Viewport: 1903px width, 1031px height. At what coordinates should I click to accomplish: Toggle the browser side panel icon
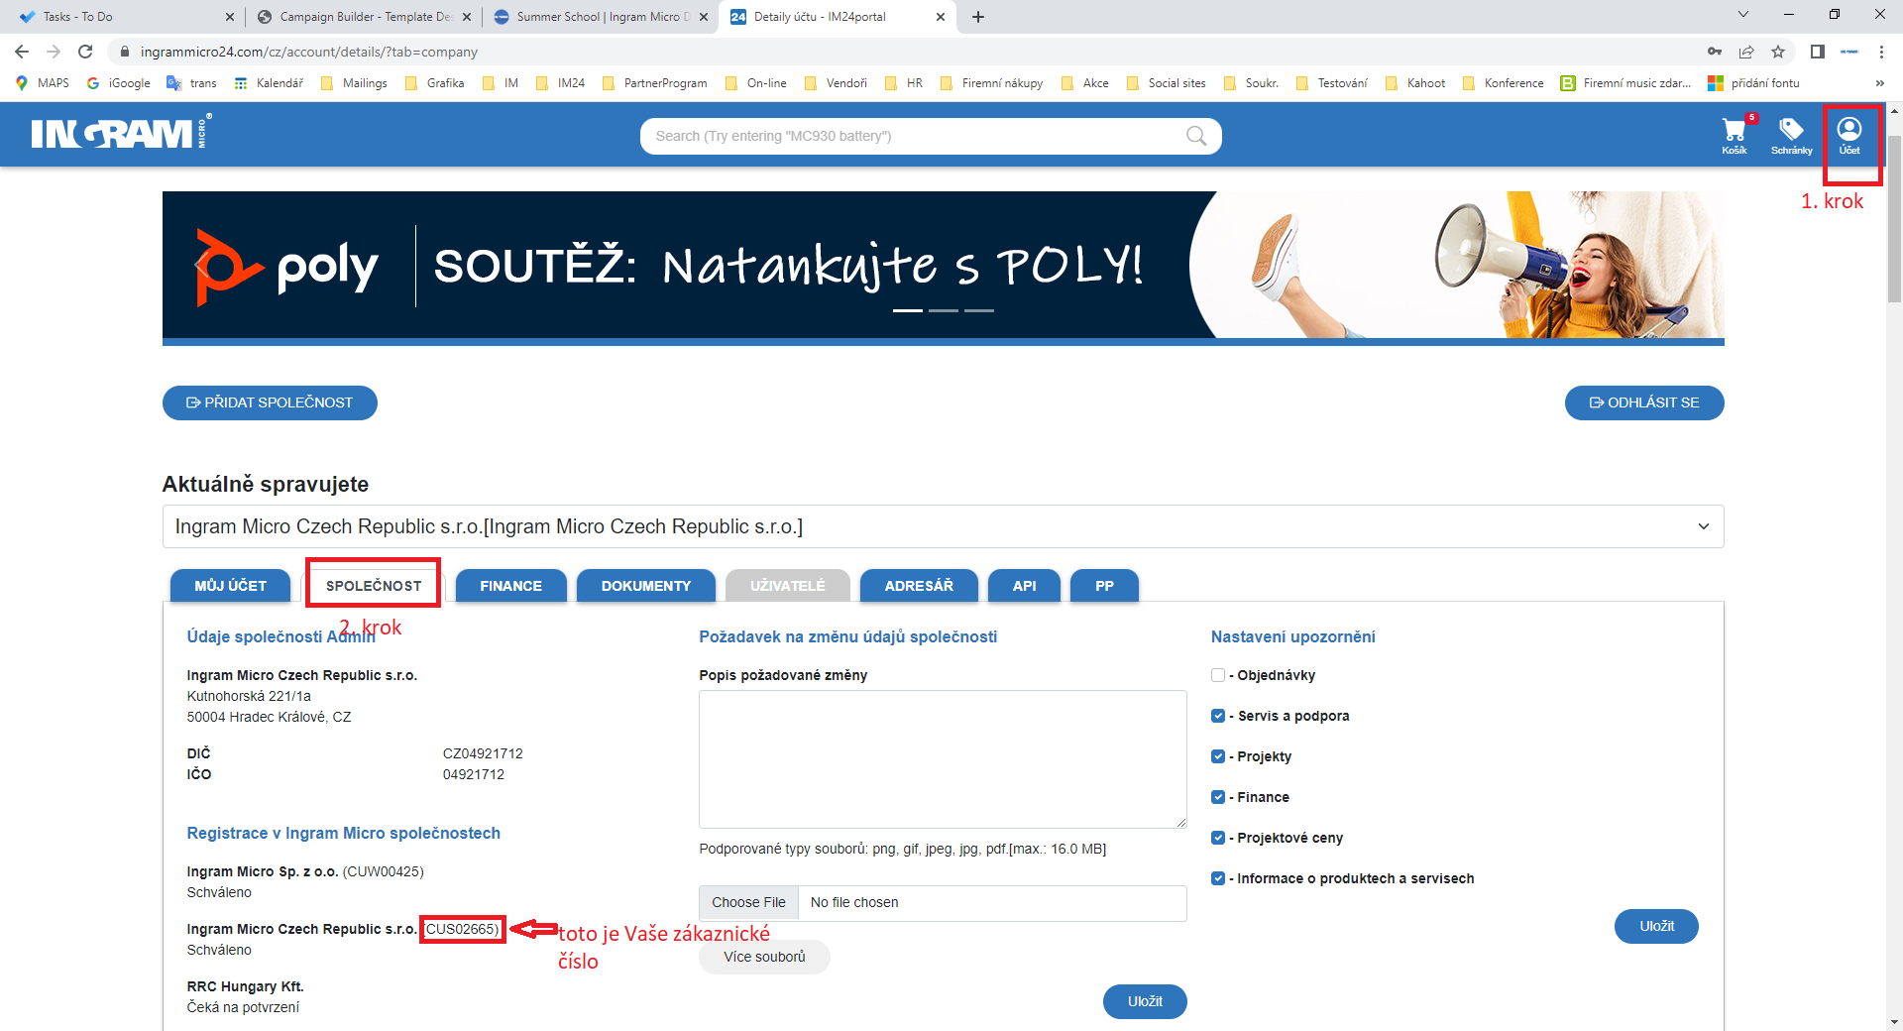click(1818, 52)
